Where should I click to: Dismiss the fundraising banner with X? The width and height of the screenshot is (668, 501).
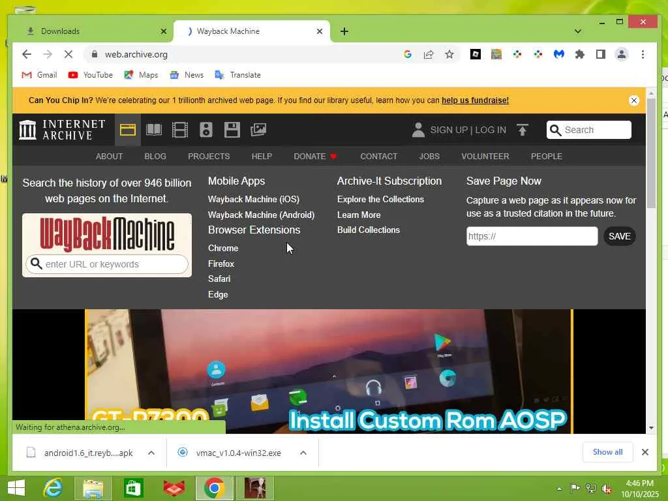coord(634,100)
